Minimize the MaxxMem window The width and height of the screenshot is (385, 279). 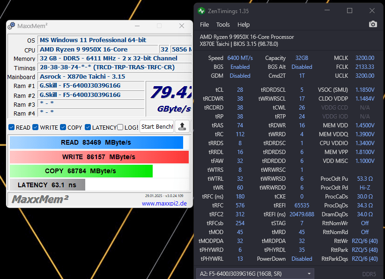[x=137, y=26]
